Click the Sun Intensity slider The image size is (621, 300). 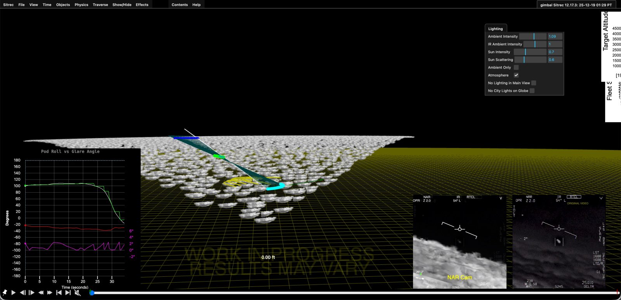pyautogui.click(x=530, y=52)
